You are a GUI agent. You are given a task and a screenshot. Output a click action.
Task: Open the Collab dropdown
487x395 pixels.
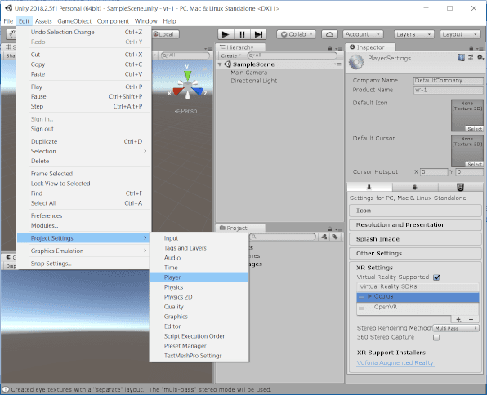[x=297, y=34]
